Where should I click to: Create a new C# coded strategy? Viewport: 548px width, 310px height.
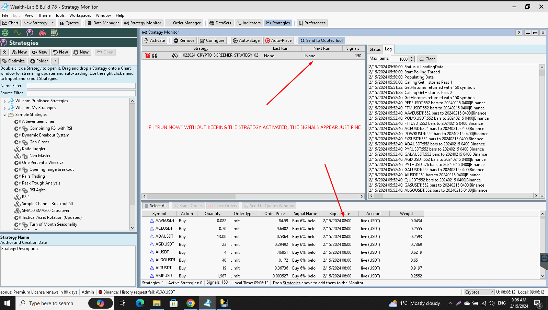point(40,52)
